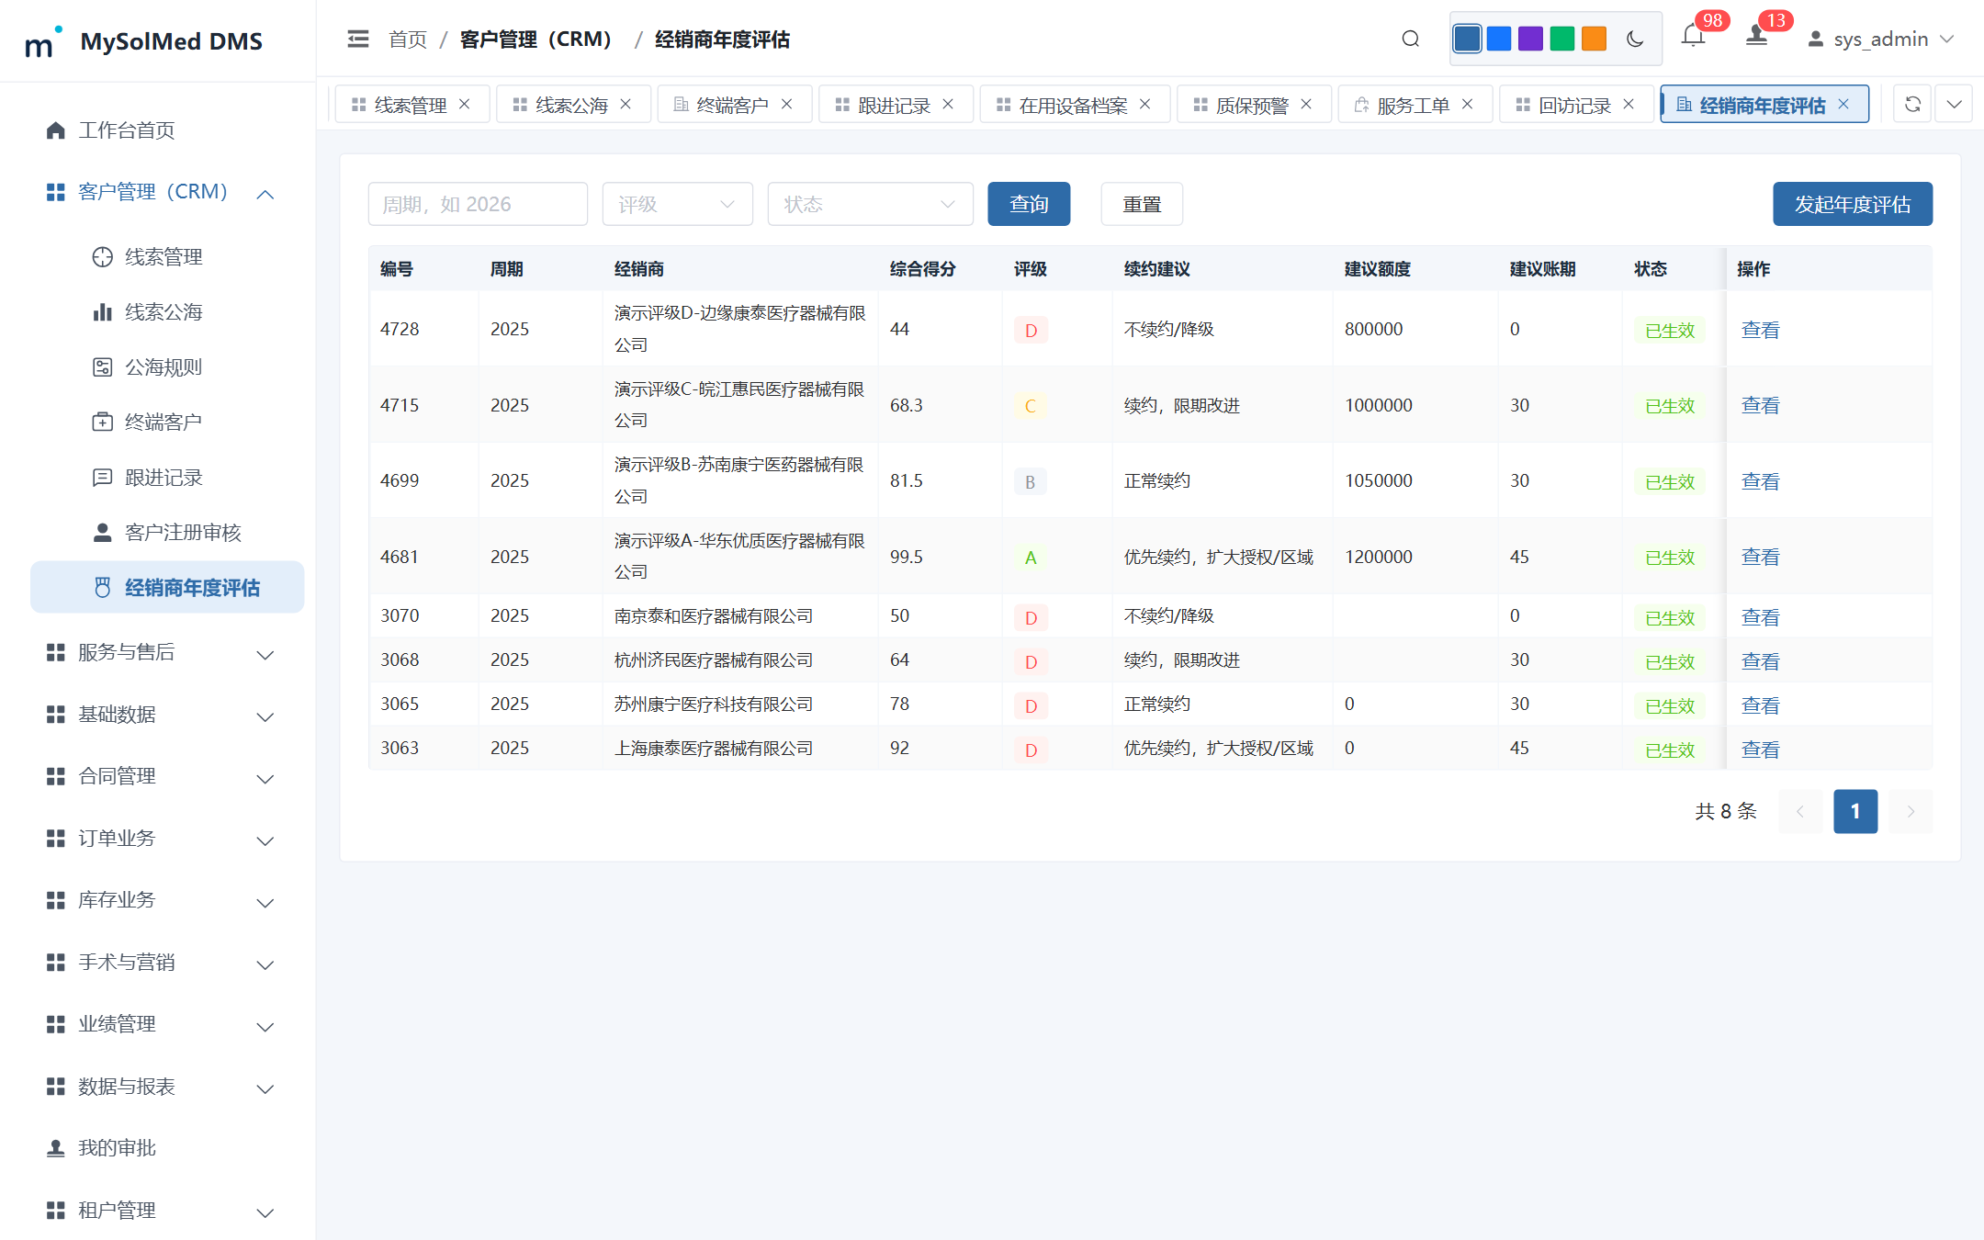Click 查看 for record 4728
The width and height of the screenshot is (1984, 1240).
[x=1760, y=330]
